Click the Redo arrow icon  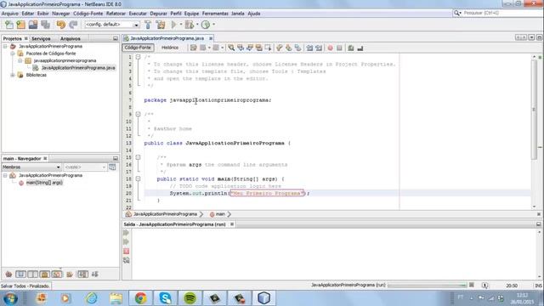[x=73, y=25]
